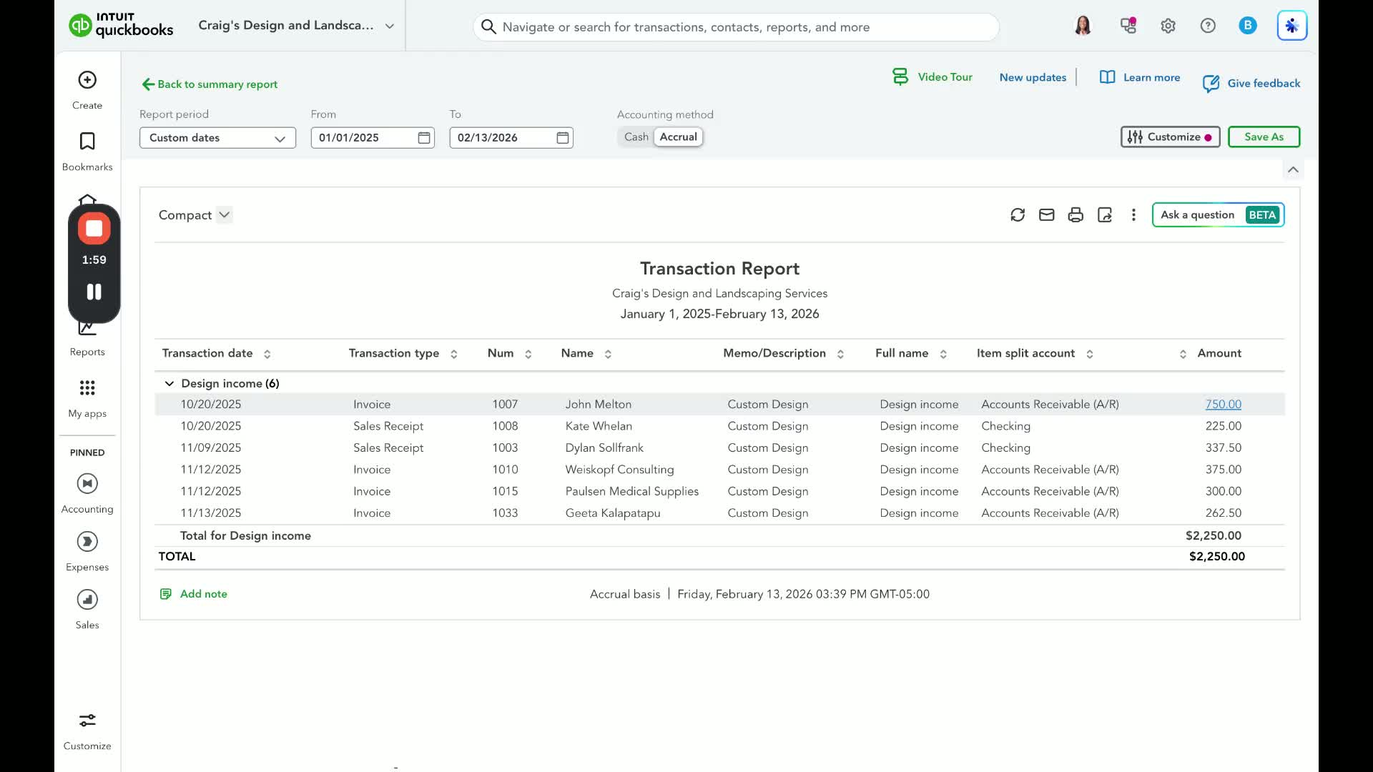
Task: Click the email report envelope icon
Action: point(1047,215)
